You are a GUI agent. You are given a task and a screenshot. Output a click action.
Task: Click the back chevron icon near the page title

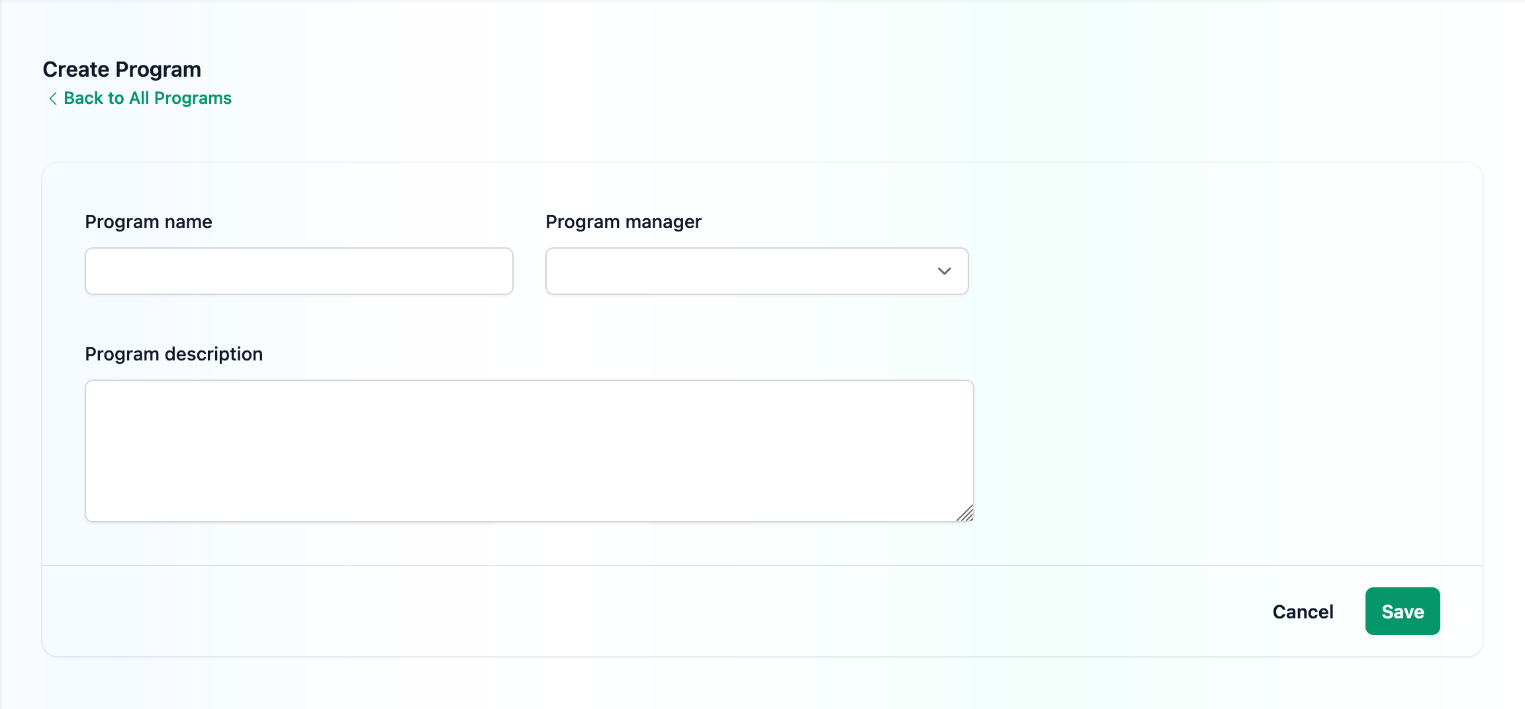click(53, 99)
